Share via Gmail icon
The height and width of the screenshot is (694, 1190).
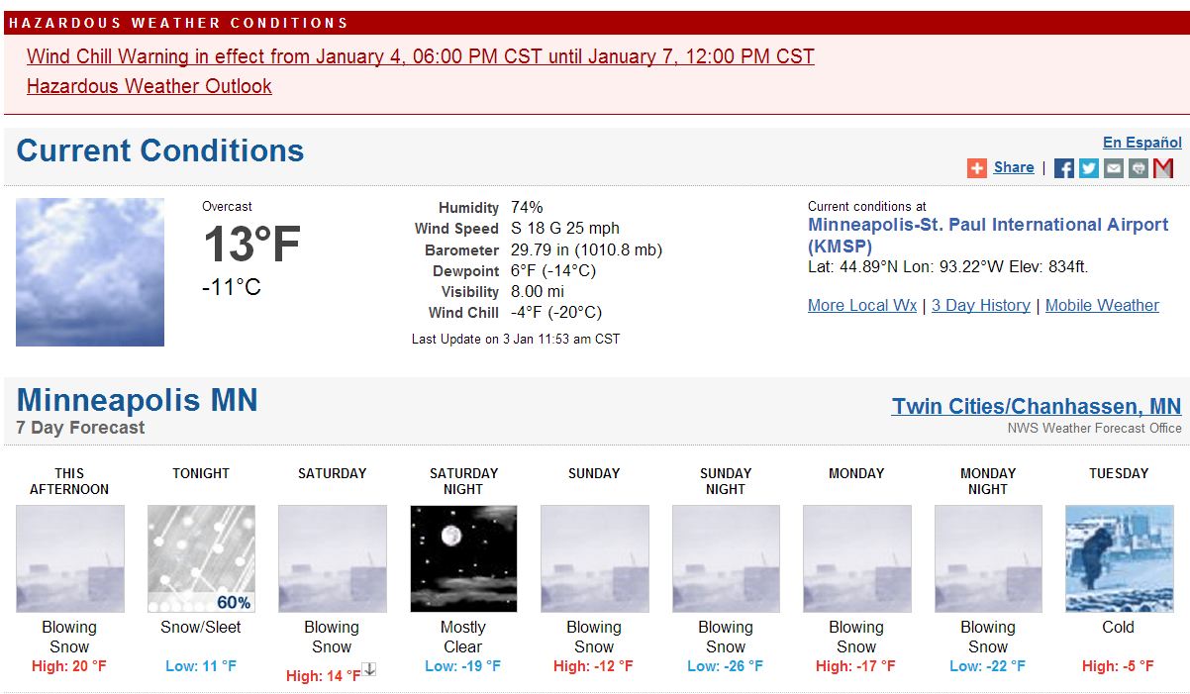(x=1163, y=168)
